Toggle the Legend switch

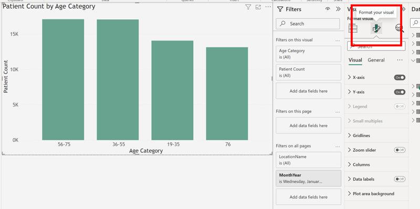400,107
